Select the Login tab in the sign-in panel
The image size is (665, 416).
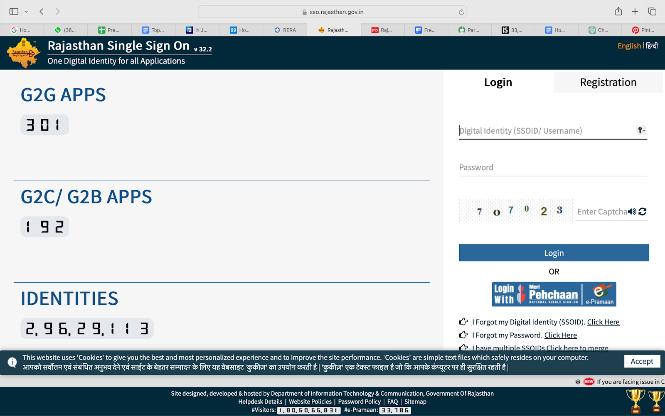point(498,82)
